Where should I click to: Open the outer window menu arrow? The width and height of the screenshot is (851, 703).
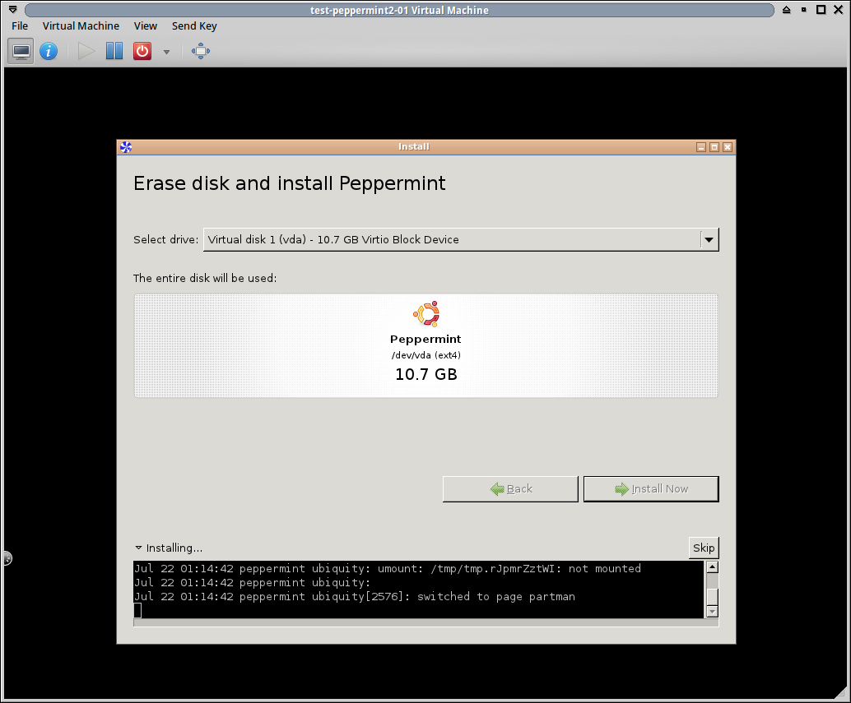[x=13, y=10]
